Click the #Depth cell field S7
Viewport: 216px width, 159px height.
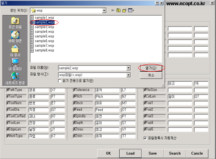point(128,123)
